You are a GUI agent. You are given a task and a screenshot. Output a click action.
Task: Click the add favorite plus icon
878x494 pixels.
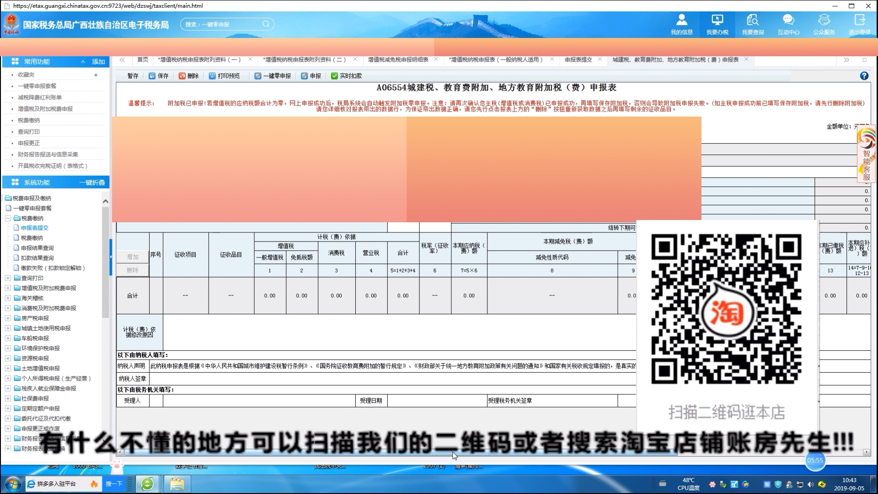(x=96, y=75)
